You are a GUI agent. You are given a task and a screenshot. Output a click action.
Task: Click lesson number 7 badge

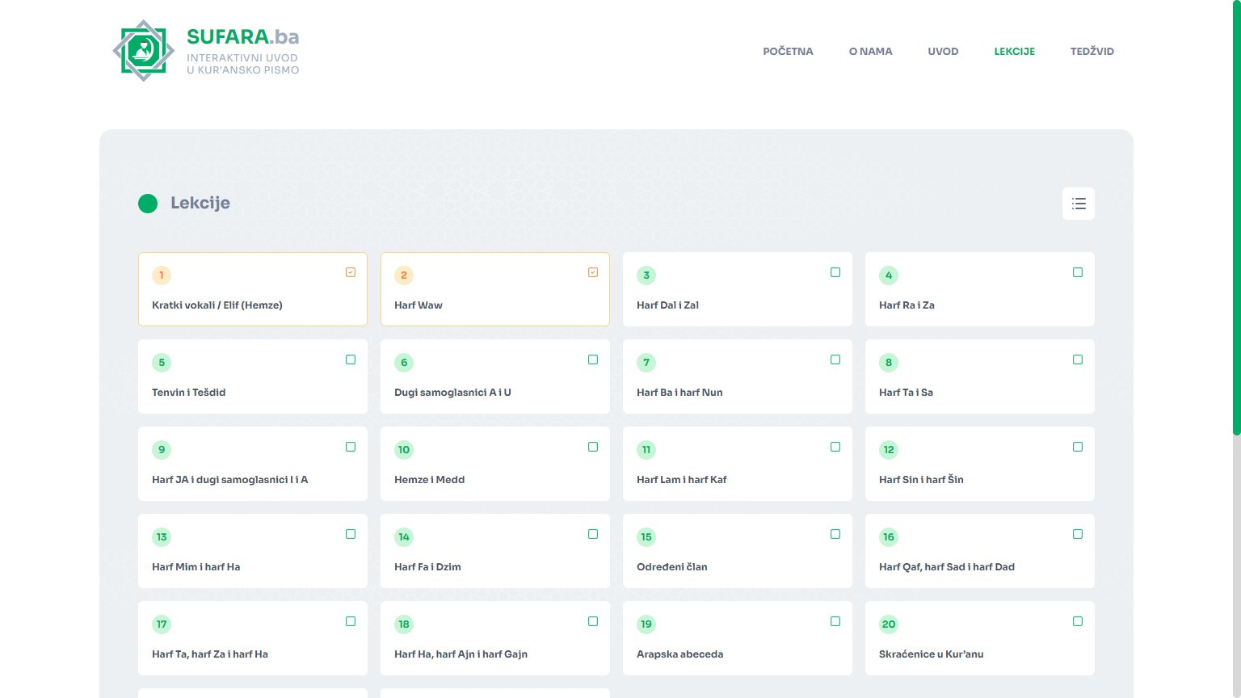[646, 363]
